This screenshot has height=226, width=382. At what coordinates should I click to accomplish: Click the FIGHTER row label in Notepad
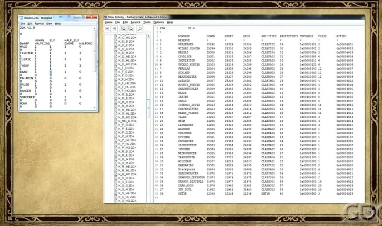26,53
